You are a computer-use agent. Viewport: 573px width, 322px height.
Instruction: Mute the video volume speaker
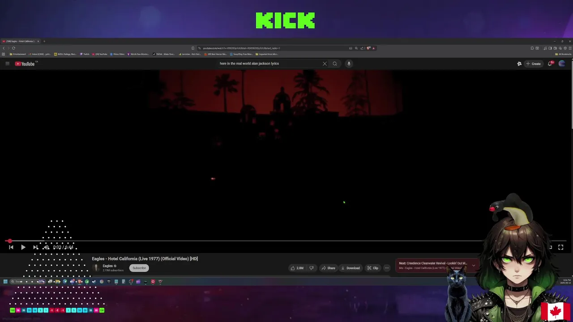(46, 247)
